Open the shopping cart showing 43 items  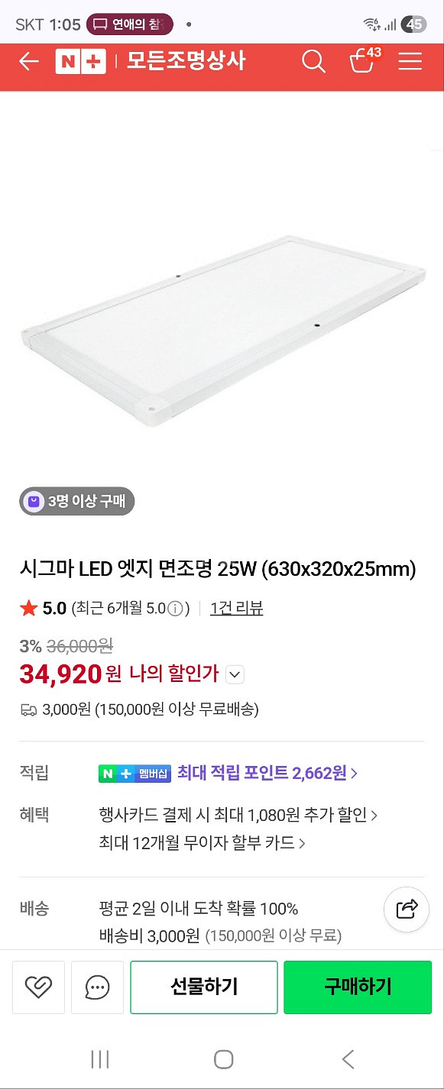pyautogui.click(x=361, y=61)
